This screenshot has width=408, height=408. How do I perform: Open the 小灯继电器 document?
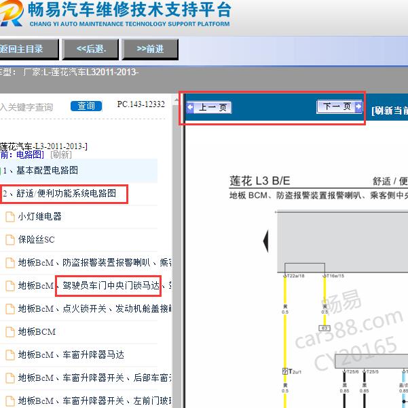pos(39,216)
